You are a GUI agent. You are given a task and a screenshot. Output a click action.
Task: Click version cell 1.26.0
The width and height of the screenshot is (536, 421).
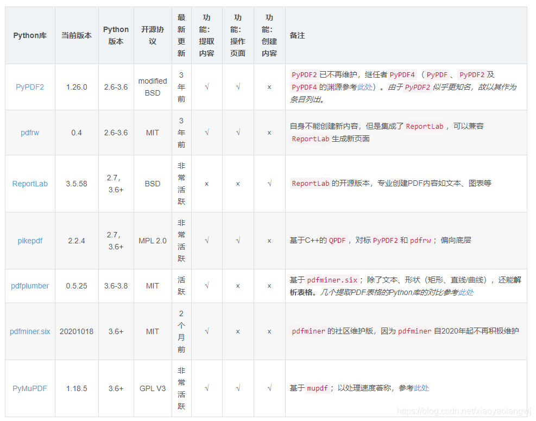(x=77, y=87)
